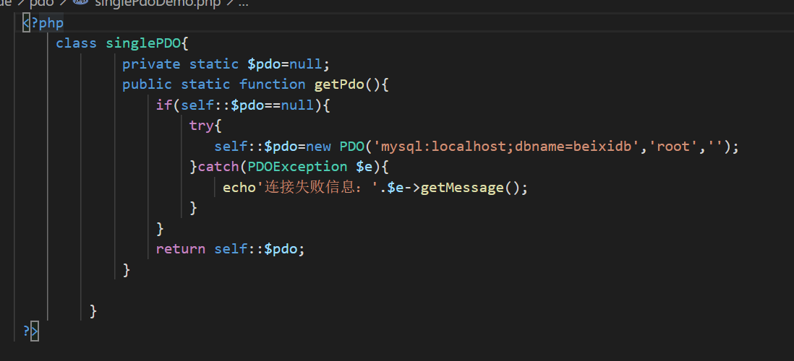Click the class name singlePDO
The height and width of the screenshot is (361, 794).
[x=142, y=43]
